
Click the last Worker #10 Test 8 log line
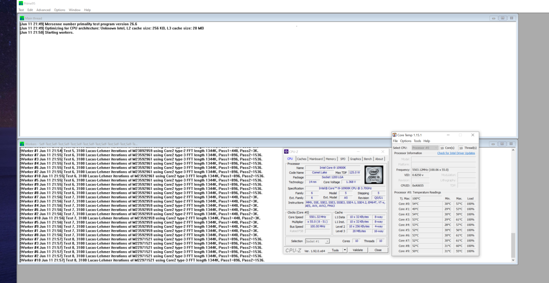(x=142, y=260)
